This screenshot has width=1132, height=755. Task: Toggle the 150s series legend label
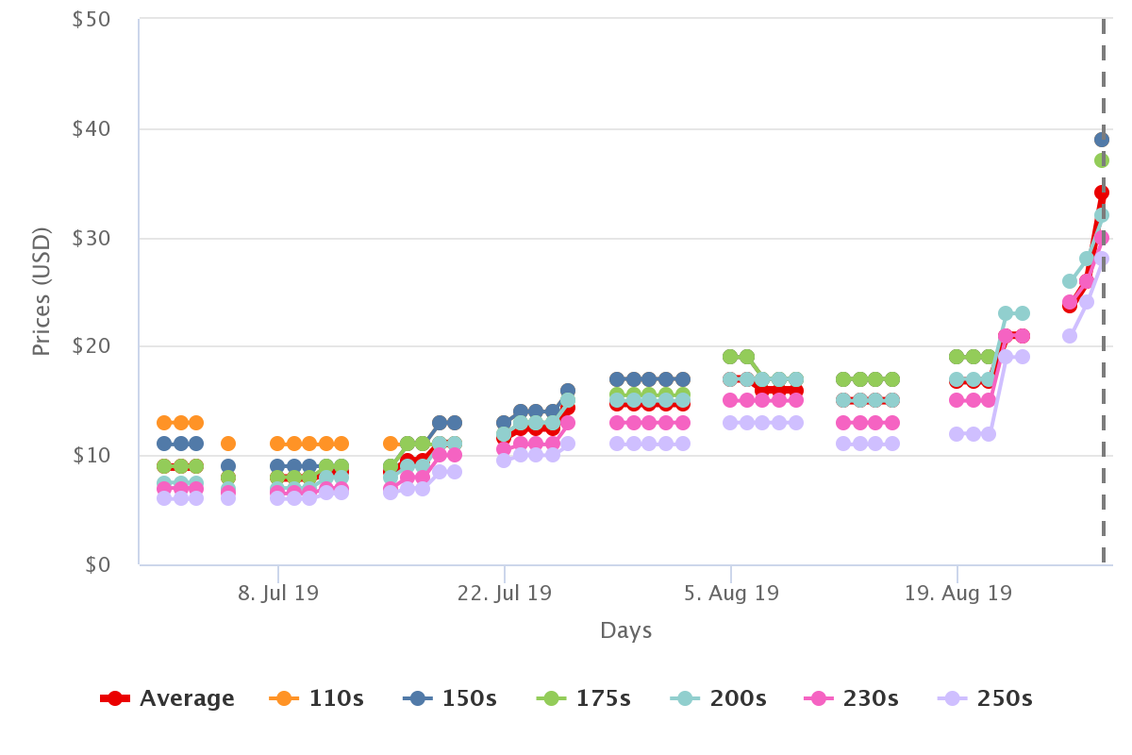pos(470,699)
